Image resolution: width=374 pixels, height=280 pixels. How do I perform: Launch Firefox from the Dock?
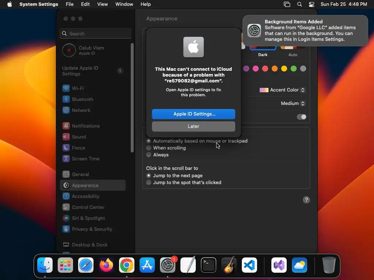106,265
